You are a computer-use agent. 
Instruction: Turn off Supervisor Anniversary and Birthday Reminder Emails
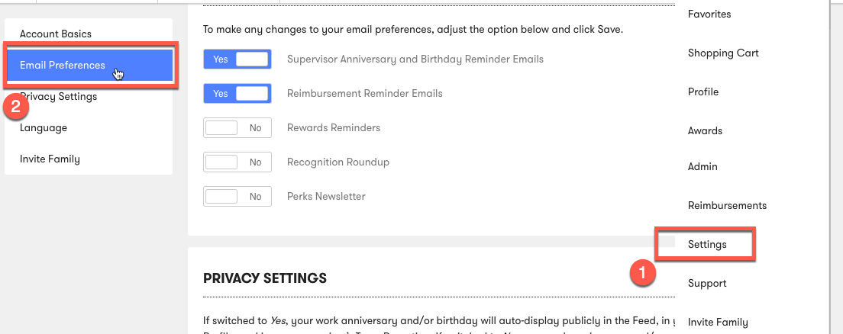[237, 59]
